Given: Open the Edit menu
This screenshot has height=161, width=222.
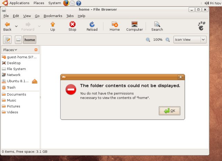Looking at the screenshot, I should (16, 16).
